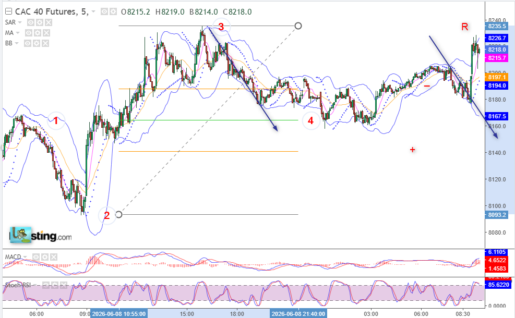The image size is (515, 318).
Task: Click the MA indicator label
Action: pyautogui.click(x=9, y=33)
